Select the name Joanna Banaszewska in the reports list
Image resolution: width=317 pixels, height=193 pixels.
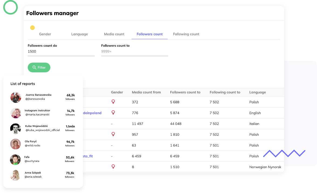[x=38, y=95]
